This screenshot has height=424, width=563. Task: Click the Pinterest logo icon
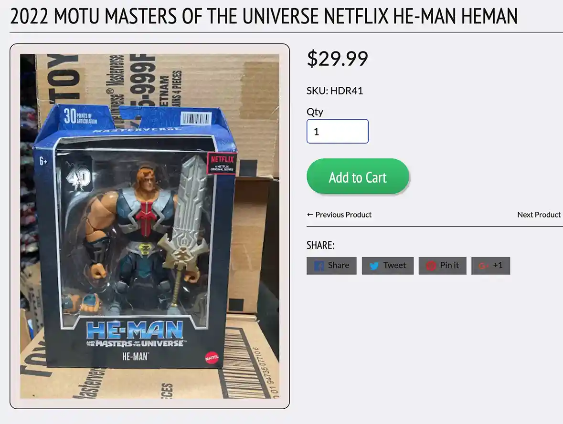point(431,266)
